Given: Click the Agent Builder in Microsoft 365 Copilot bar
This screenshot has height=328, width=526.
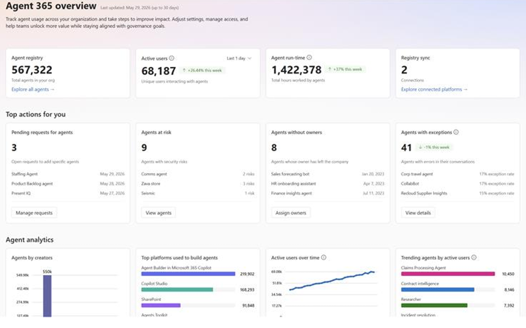Looking at the screenshot, I should (188, 274).
